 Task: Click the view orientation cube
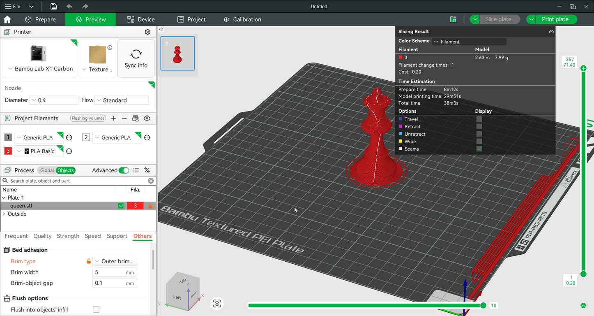click(x=183, y=290)
